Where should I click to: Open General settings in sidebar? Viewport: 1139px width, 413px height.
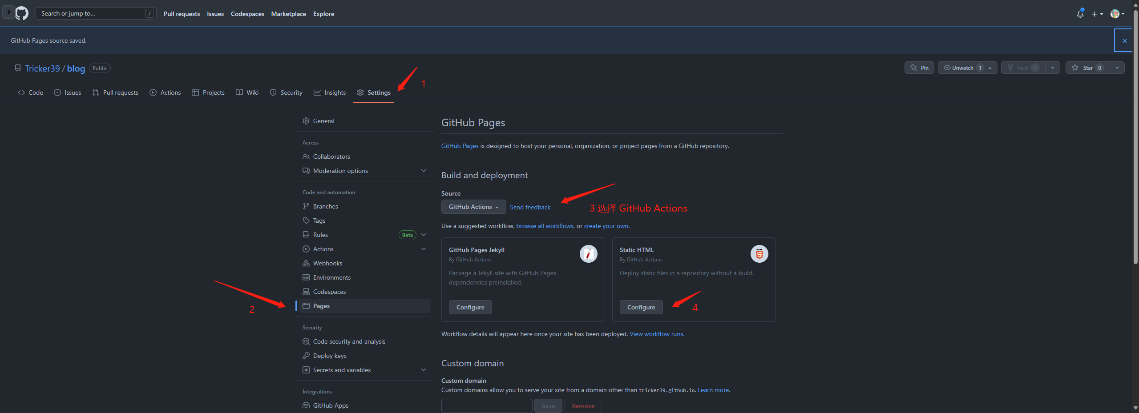(365, 121)
